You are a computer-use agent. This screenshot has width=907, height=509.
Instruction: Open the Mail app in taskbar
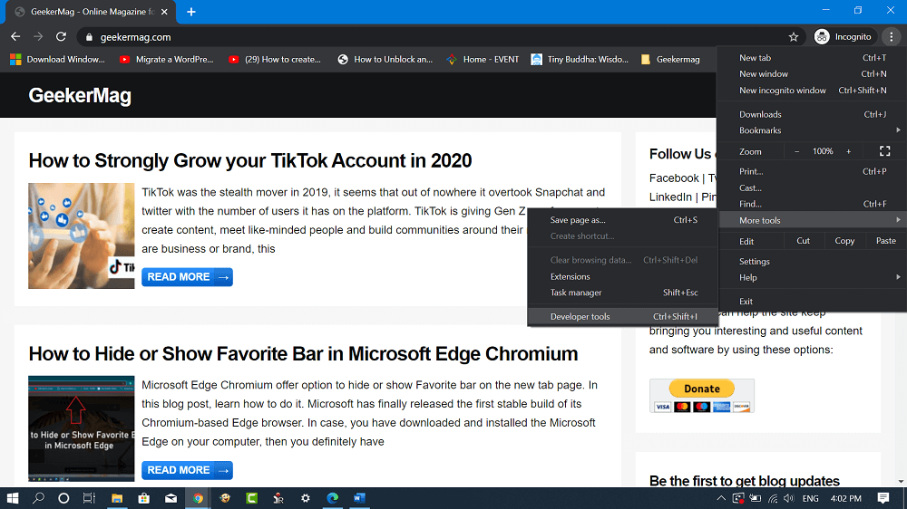coord(171,498)
